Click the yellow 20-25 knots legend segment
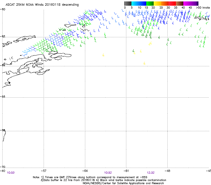Viewport: 211px width, 185px height. click(x=157, y=3)
